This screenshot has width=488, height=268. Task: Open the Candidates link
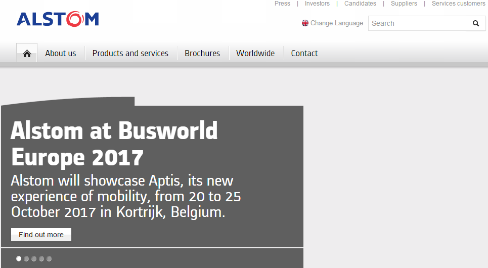click(x=360, y=4)
